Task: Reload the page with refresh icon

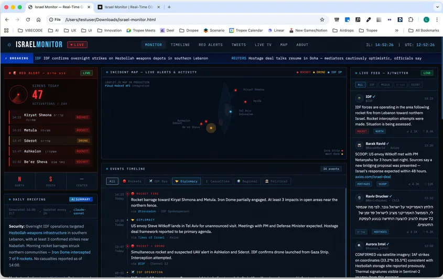Action: 28,19
